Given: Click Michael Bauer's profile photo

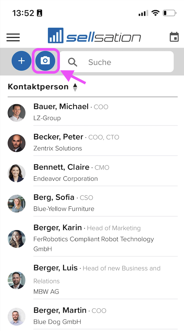Looking at the screenshot, I should pos(16,113).
